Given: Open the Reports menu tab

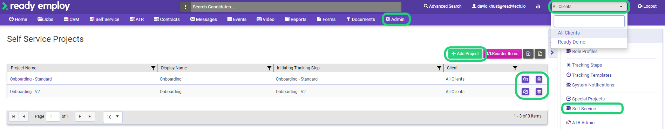Looking at the screenshot, I should pyautogui.click(x=296, y=19).
